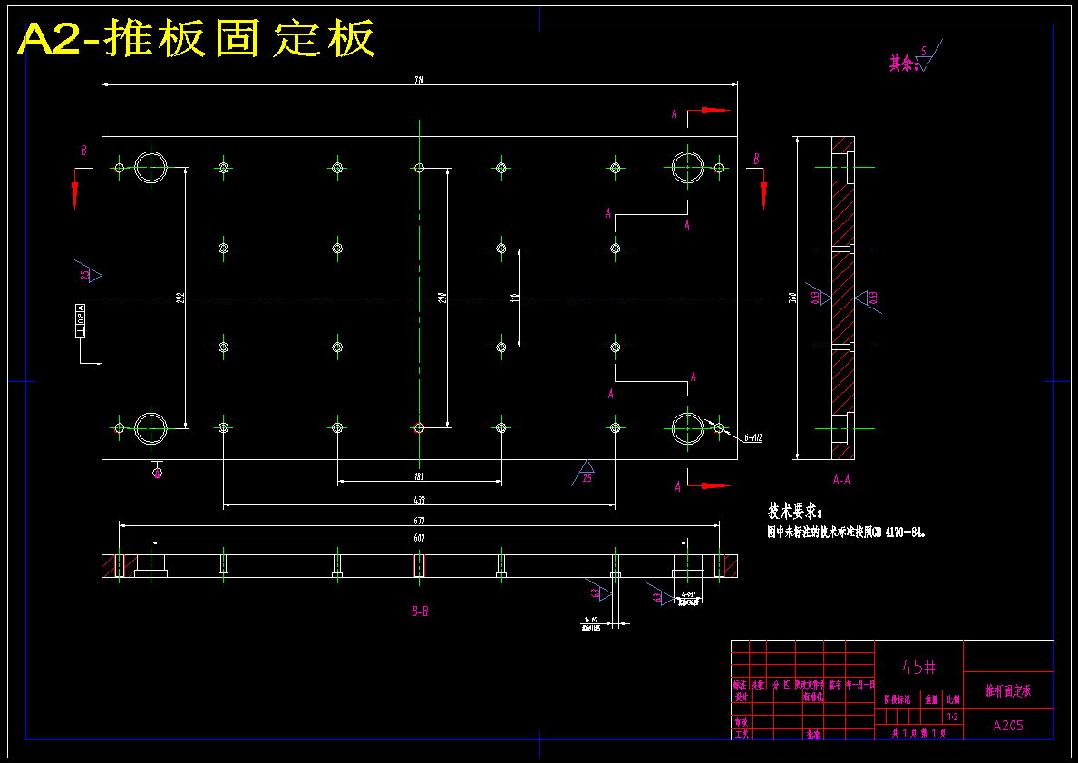The width and height of the screenshot is (1078, 763).
Task: Select the note mentioning 'GB 4170-84'
Action: 846,532
